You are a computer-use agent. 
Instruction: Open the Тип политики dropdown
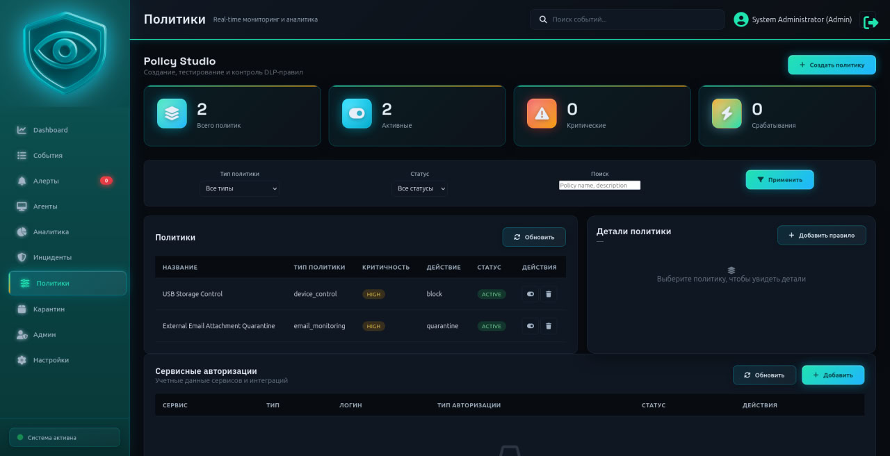tap(240, 188)
